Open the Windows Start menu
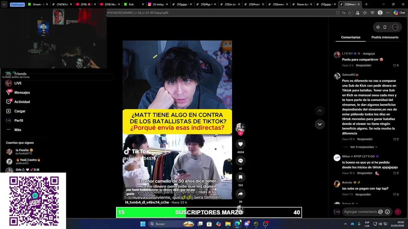This screenshot has height=229, width=408. (143, 224)
